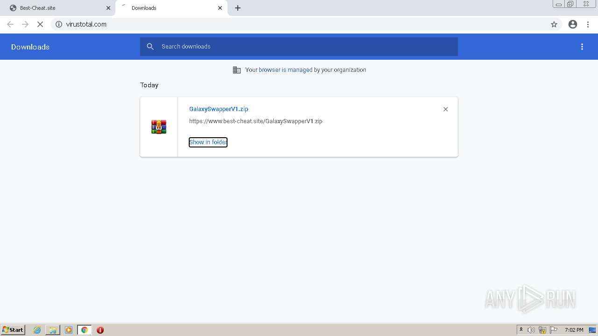Open the Windows Start menu
Viewport: 598px width, 336px height.
click(13, 330)
